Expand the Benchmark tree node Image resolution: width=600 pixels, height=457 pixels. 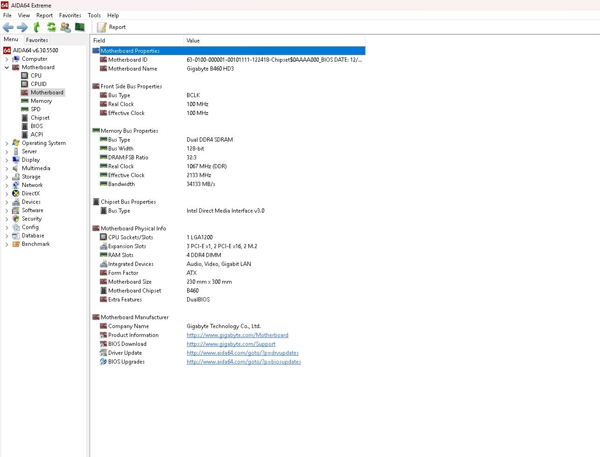(7, 244)
